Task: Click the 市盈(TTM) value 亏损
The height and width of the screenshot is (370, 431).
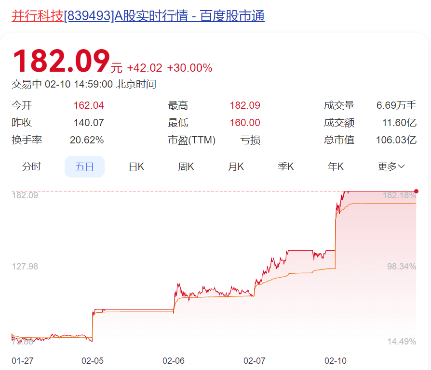Action: click(250, 140)
